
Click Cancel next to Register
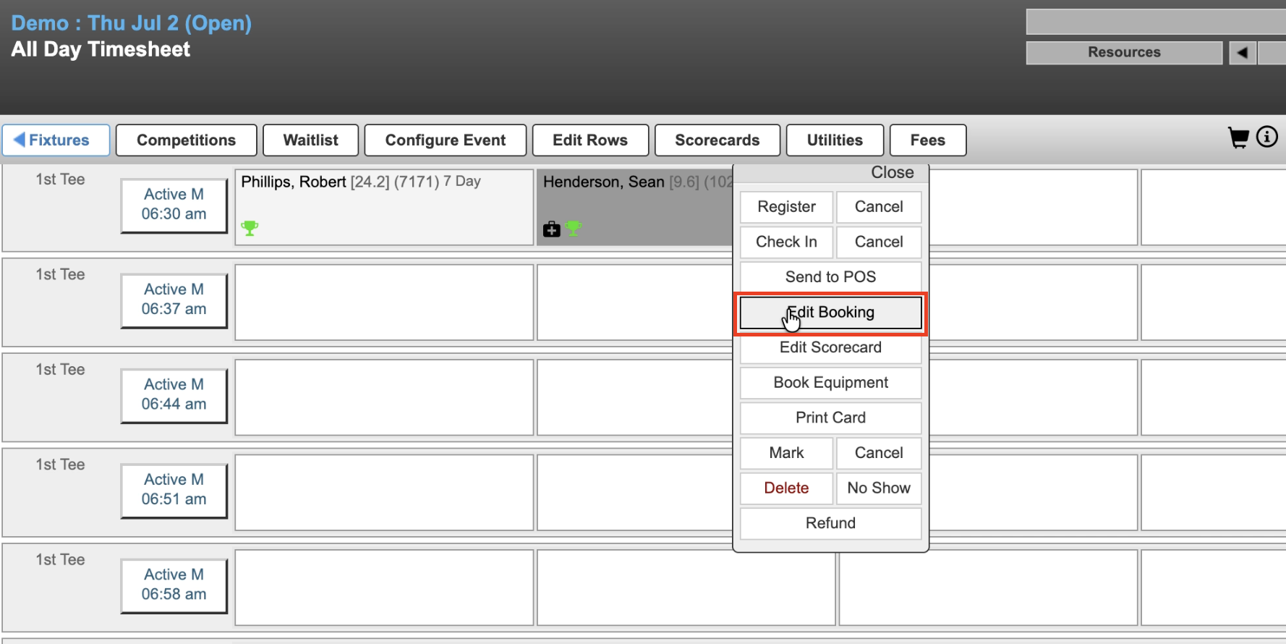click(x=879, y=207)
